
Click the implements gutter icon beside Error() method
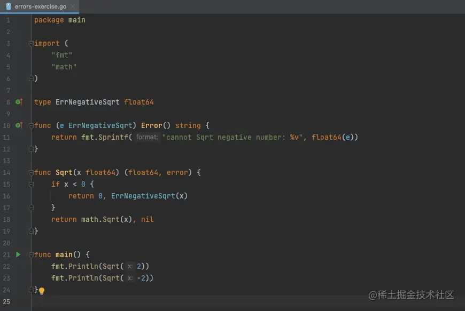(x=19, y=125)
